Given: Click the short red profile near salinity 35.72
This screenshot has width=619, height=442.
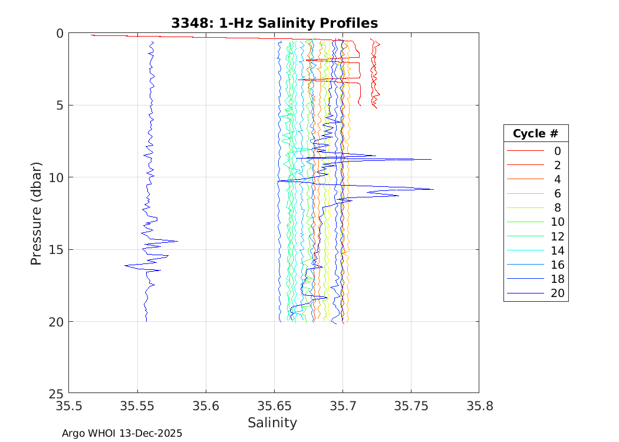Looking at the screenshot, I should point(374,71).
